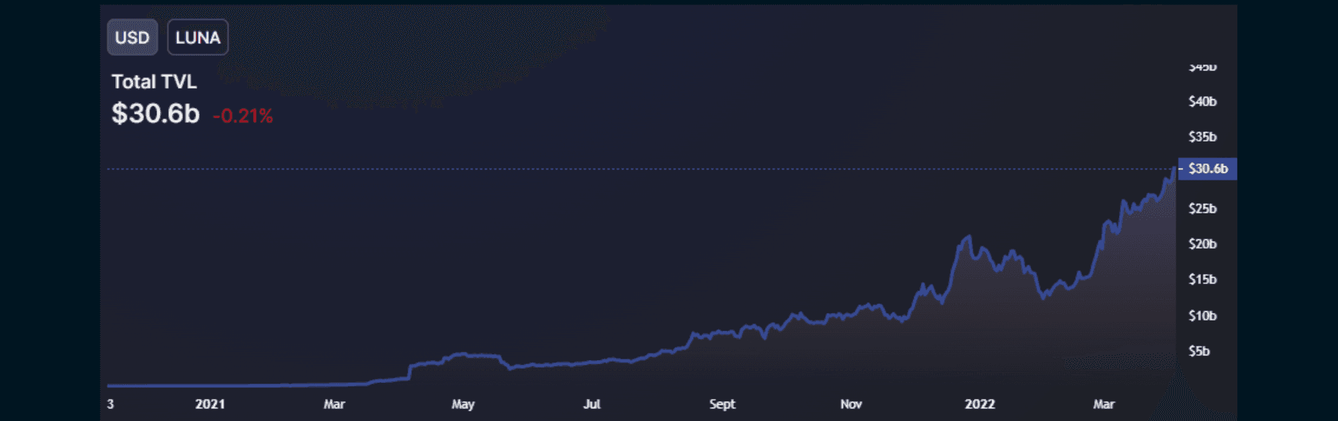Click the red -0.21% change indicator
This screenshot has height=421, width=1338.
point(242,116)
